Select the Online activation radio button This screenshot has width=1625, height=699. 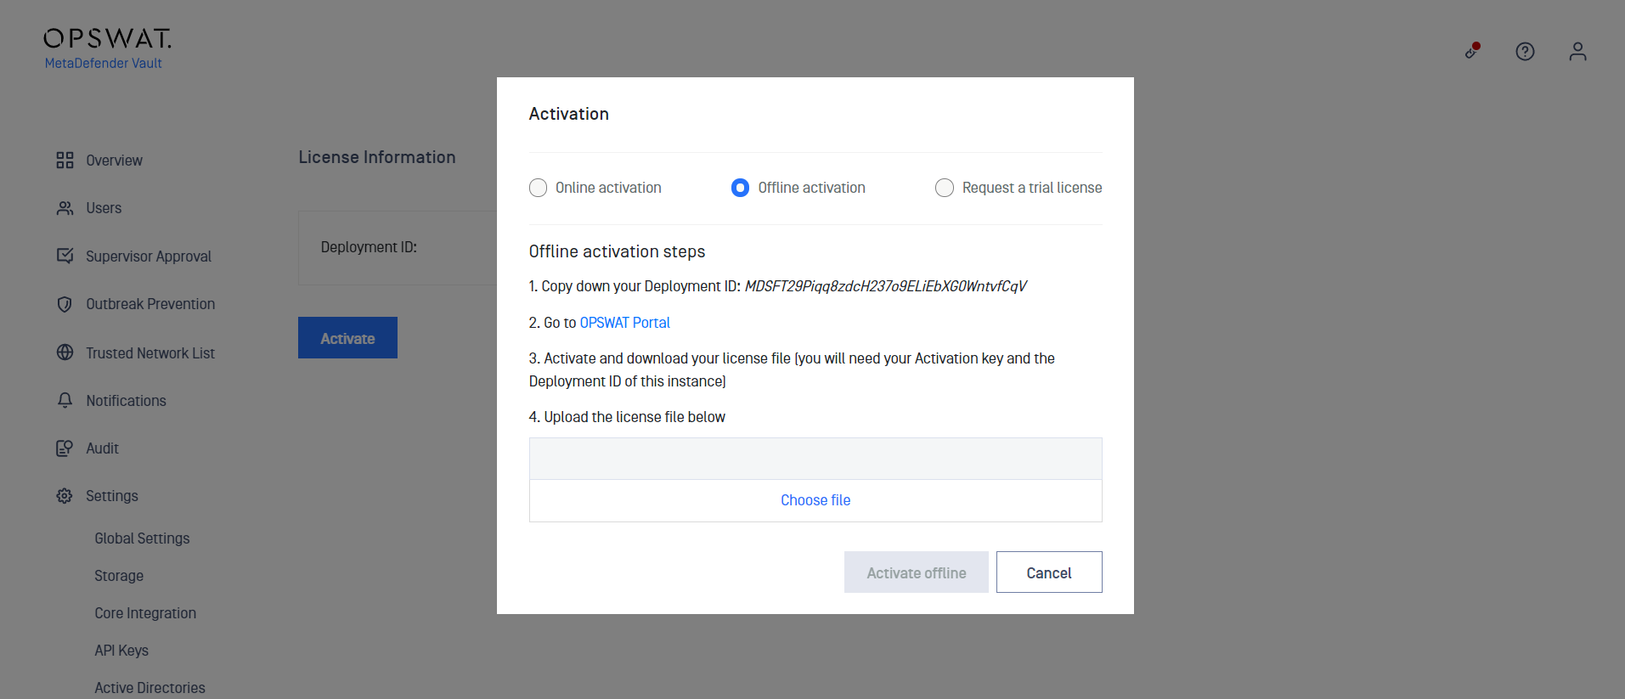click(538, 188)
